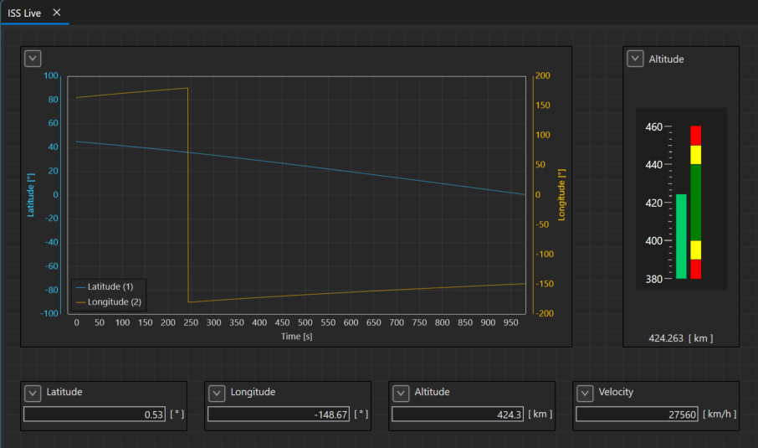Click the Latitude value field 0.53

[x=95, y=415]
